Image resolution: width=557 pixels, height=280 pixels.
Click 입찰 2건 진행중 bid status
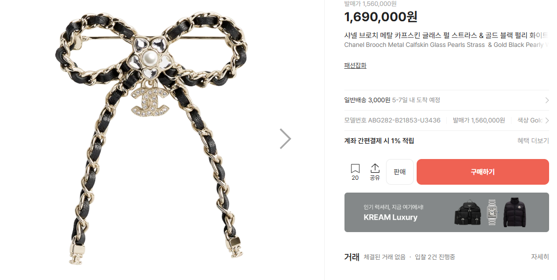[x=435, y=257]
